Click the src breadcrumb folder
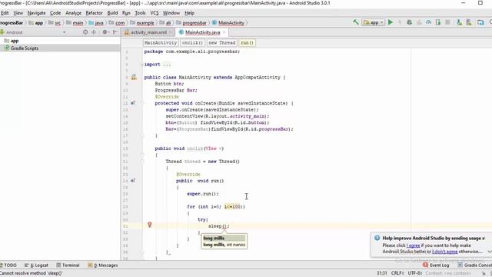This screenshot has height=277, width=492. 55,22
